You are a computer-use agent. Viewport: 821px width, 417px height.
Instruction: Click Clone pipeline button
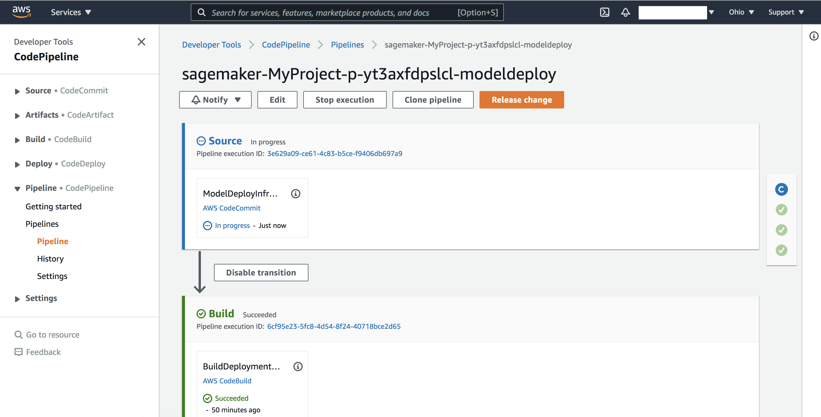[x=433, y=100]
